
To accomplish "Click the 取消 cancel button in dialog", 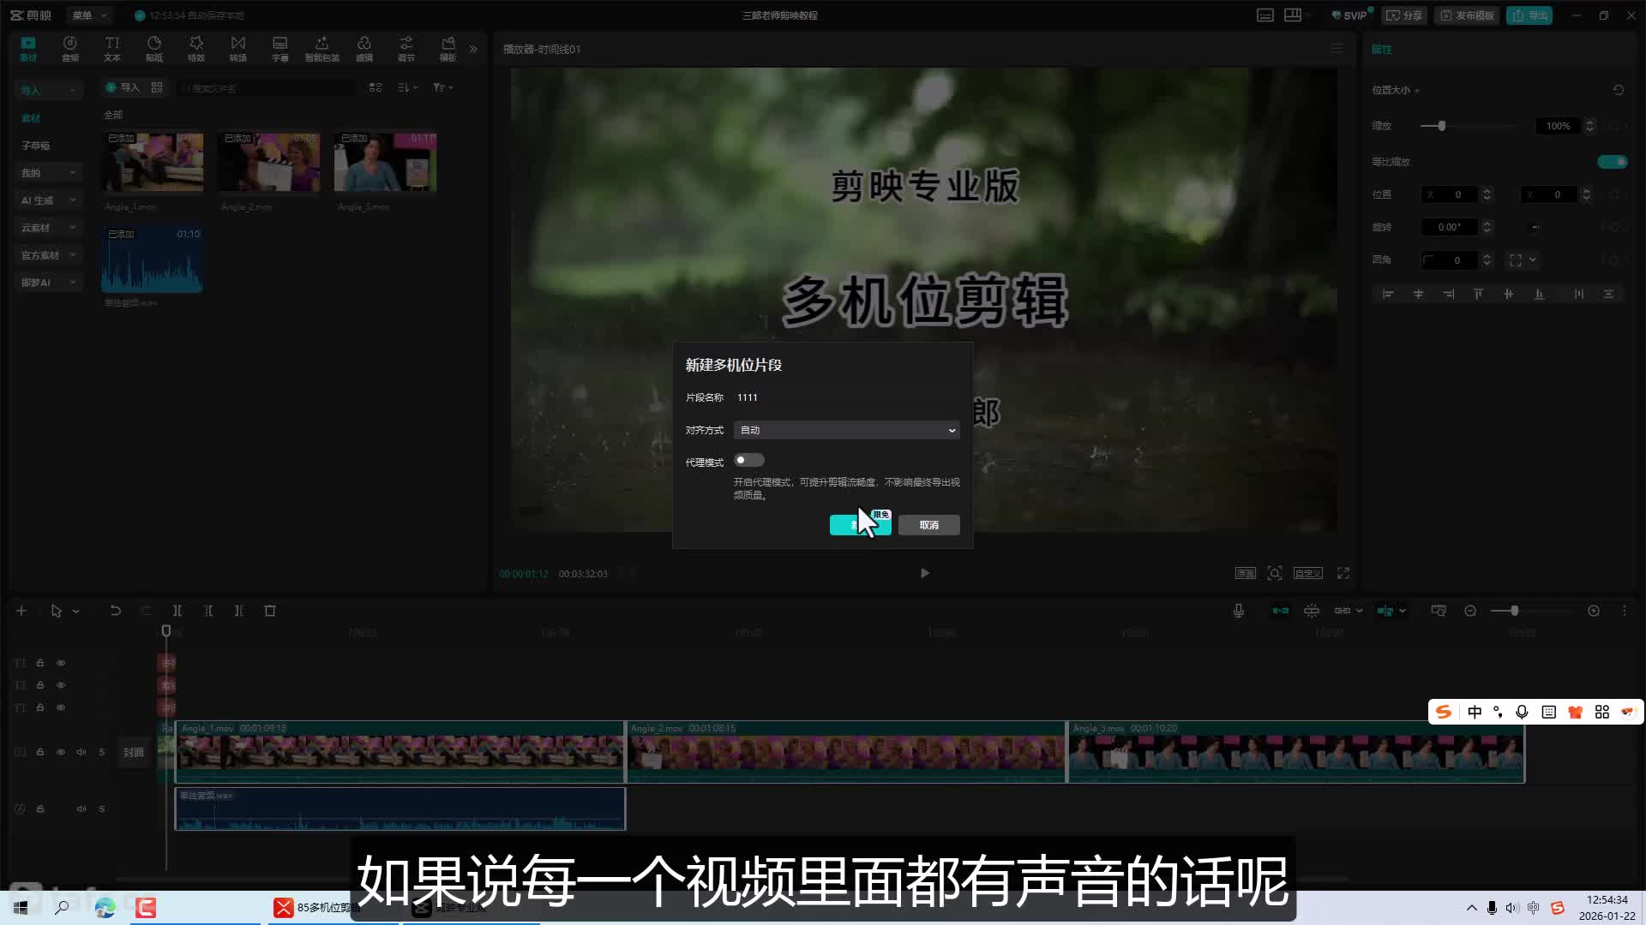I will point(928,525).
